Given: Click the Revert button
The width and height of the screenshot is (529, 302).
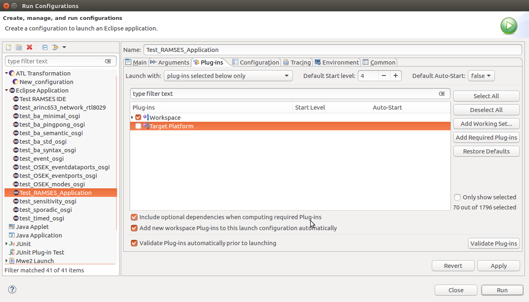Looking at the screenshot, I should click(453, 266).
